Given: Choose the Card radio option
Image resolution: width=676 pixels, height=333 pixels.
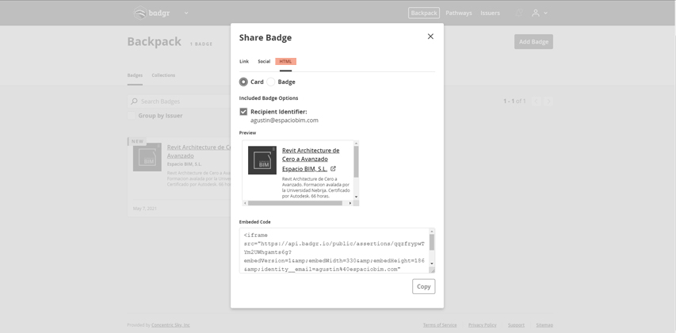Looking at the screenshot, I should (x=243, y=82).
